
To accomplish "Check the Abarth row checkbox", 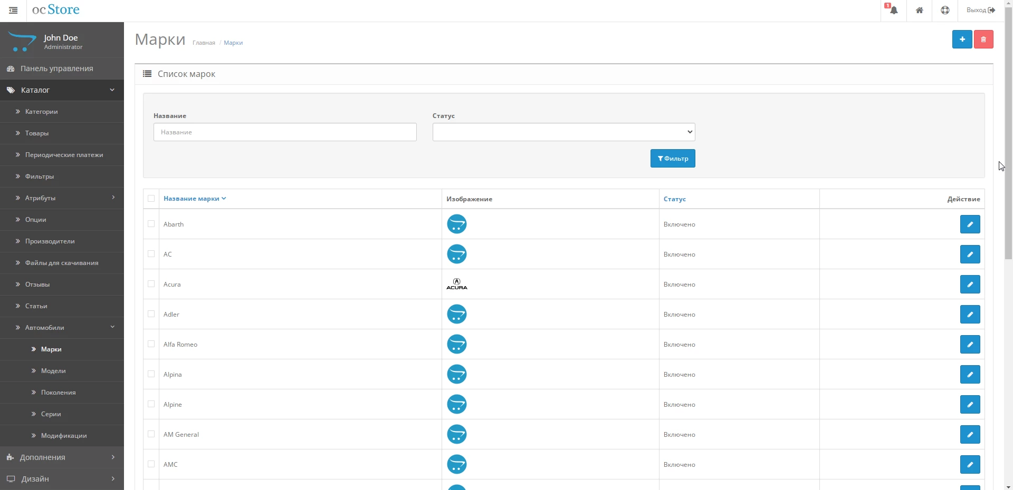I will (x=151, y=224).
